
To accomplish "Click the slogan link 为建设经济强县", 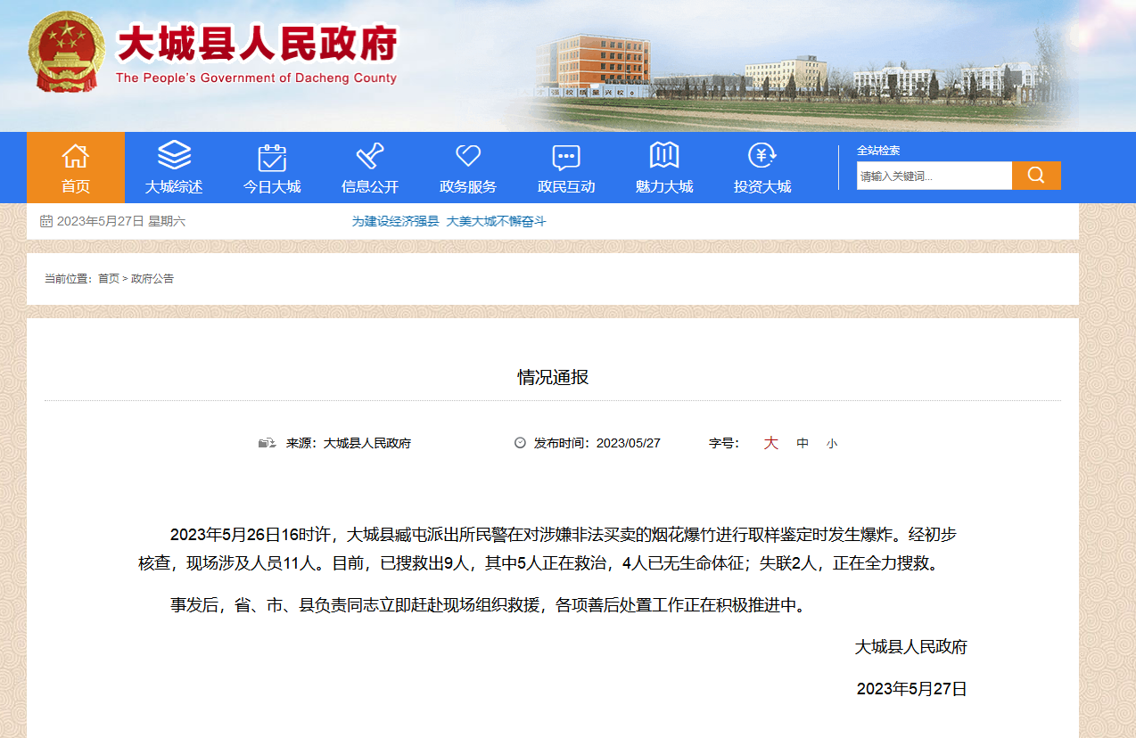I will click(395, 221).
